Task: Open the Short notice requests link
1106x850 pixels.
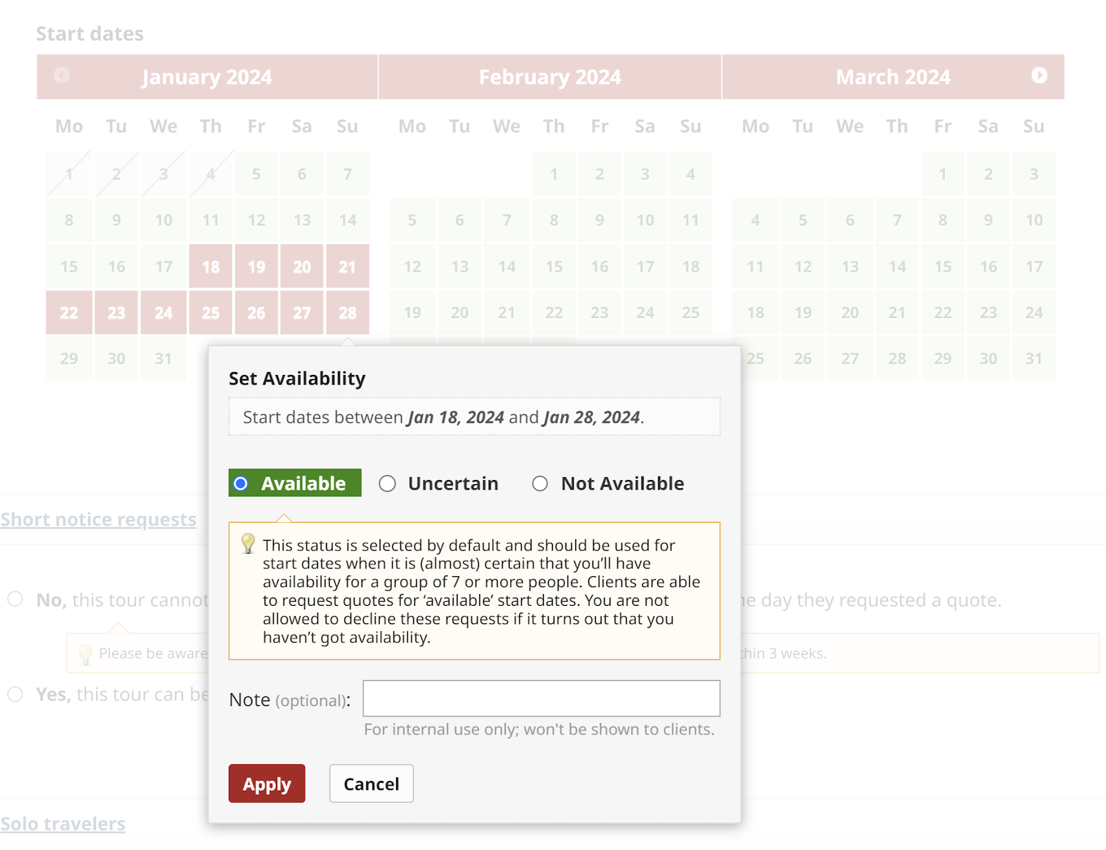Action: (x=98, y=519)
